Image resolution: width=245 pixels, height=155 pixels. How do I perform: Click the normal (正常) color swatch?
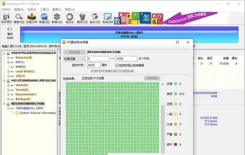click(175, 104)
